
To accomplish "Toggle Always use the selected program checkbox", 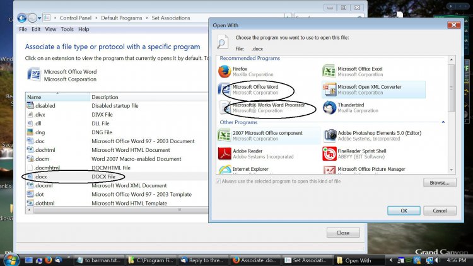I will click(x=218, y=182).
